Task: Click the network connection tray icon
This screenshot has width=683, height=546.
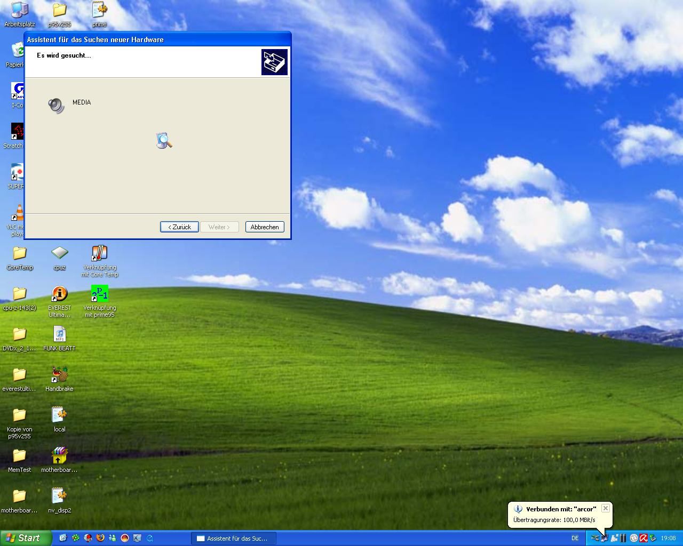Action: click(x=605, y=538)
